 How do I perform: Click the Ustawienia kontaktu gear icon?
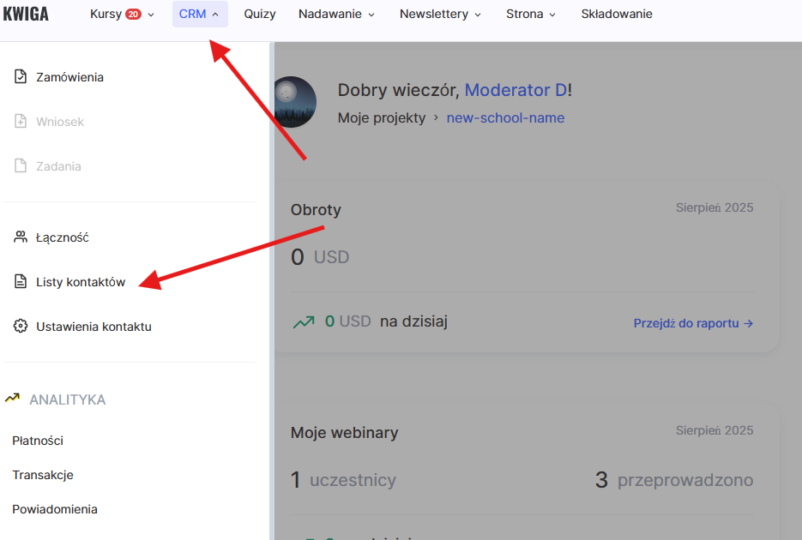pos(21,327)
